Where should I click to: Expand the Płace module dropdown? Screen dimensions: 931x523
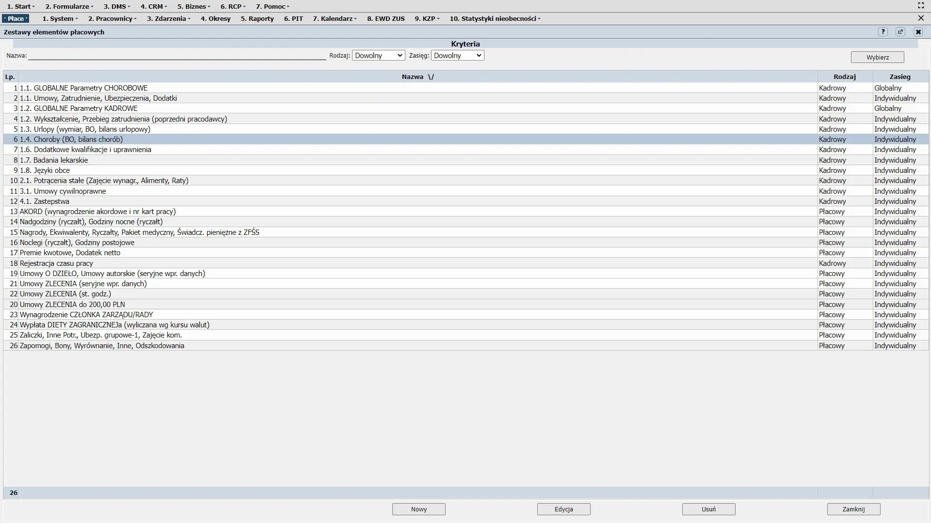click(x=16, y=18)
